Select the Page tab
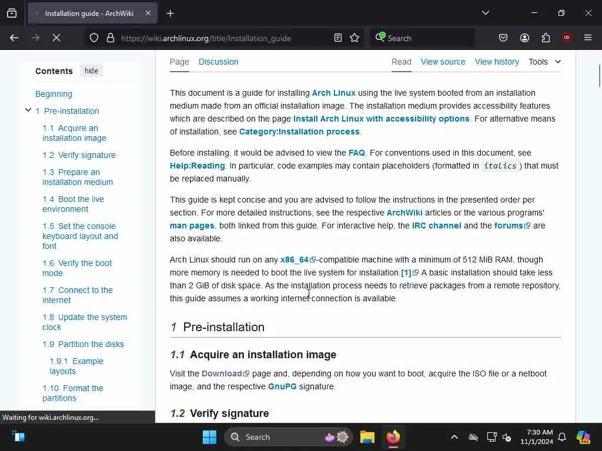 click(x=179, y=62)
